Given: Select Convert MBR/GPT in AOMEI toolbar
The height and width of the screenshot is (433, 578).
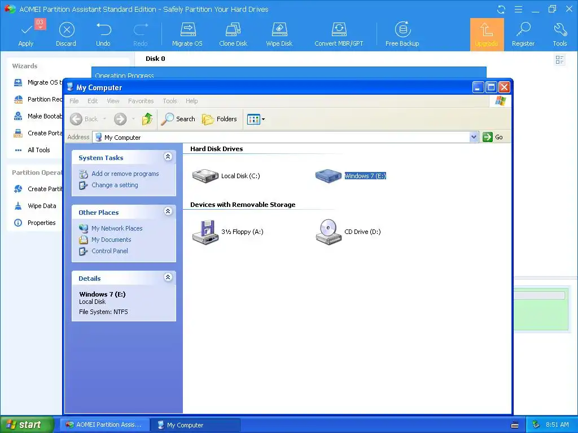Looking at the screenshot, I should coord(339,34).
